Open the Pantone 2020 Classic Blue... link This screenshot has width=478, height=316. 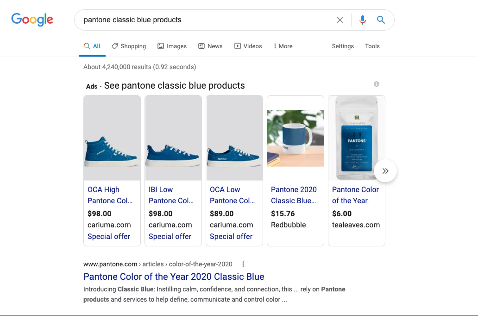[294, 195]
